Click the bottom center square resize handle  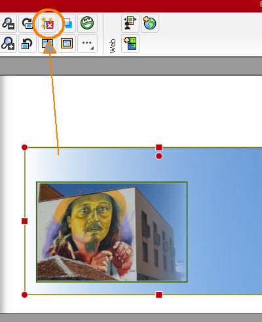159,295
